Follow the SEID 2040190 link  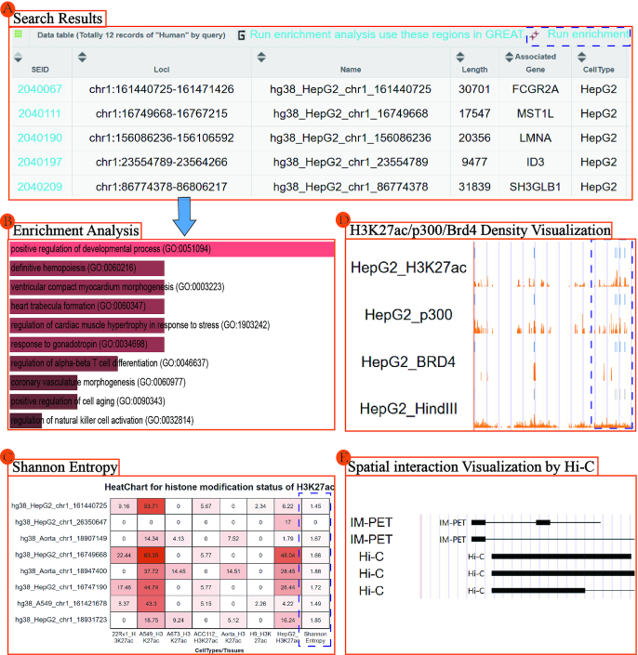tap(39, 138)
